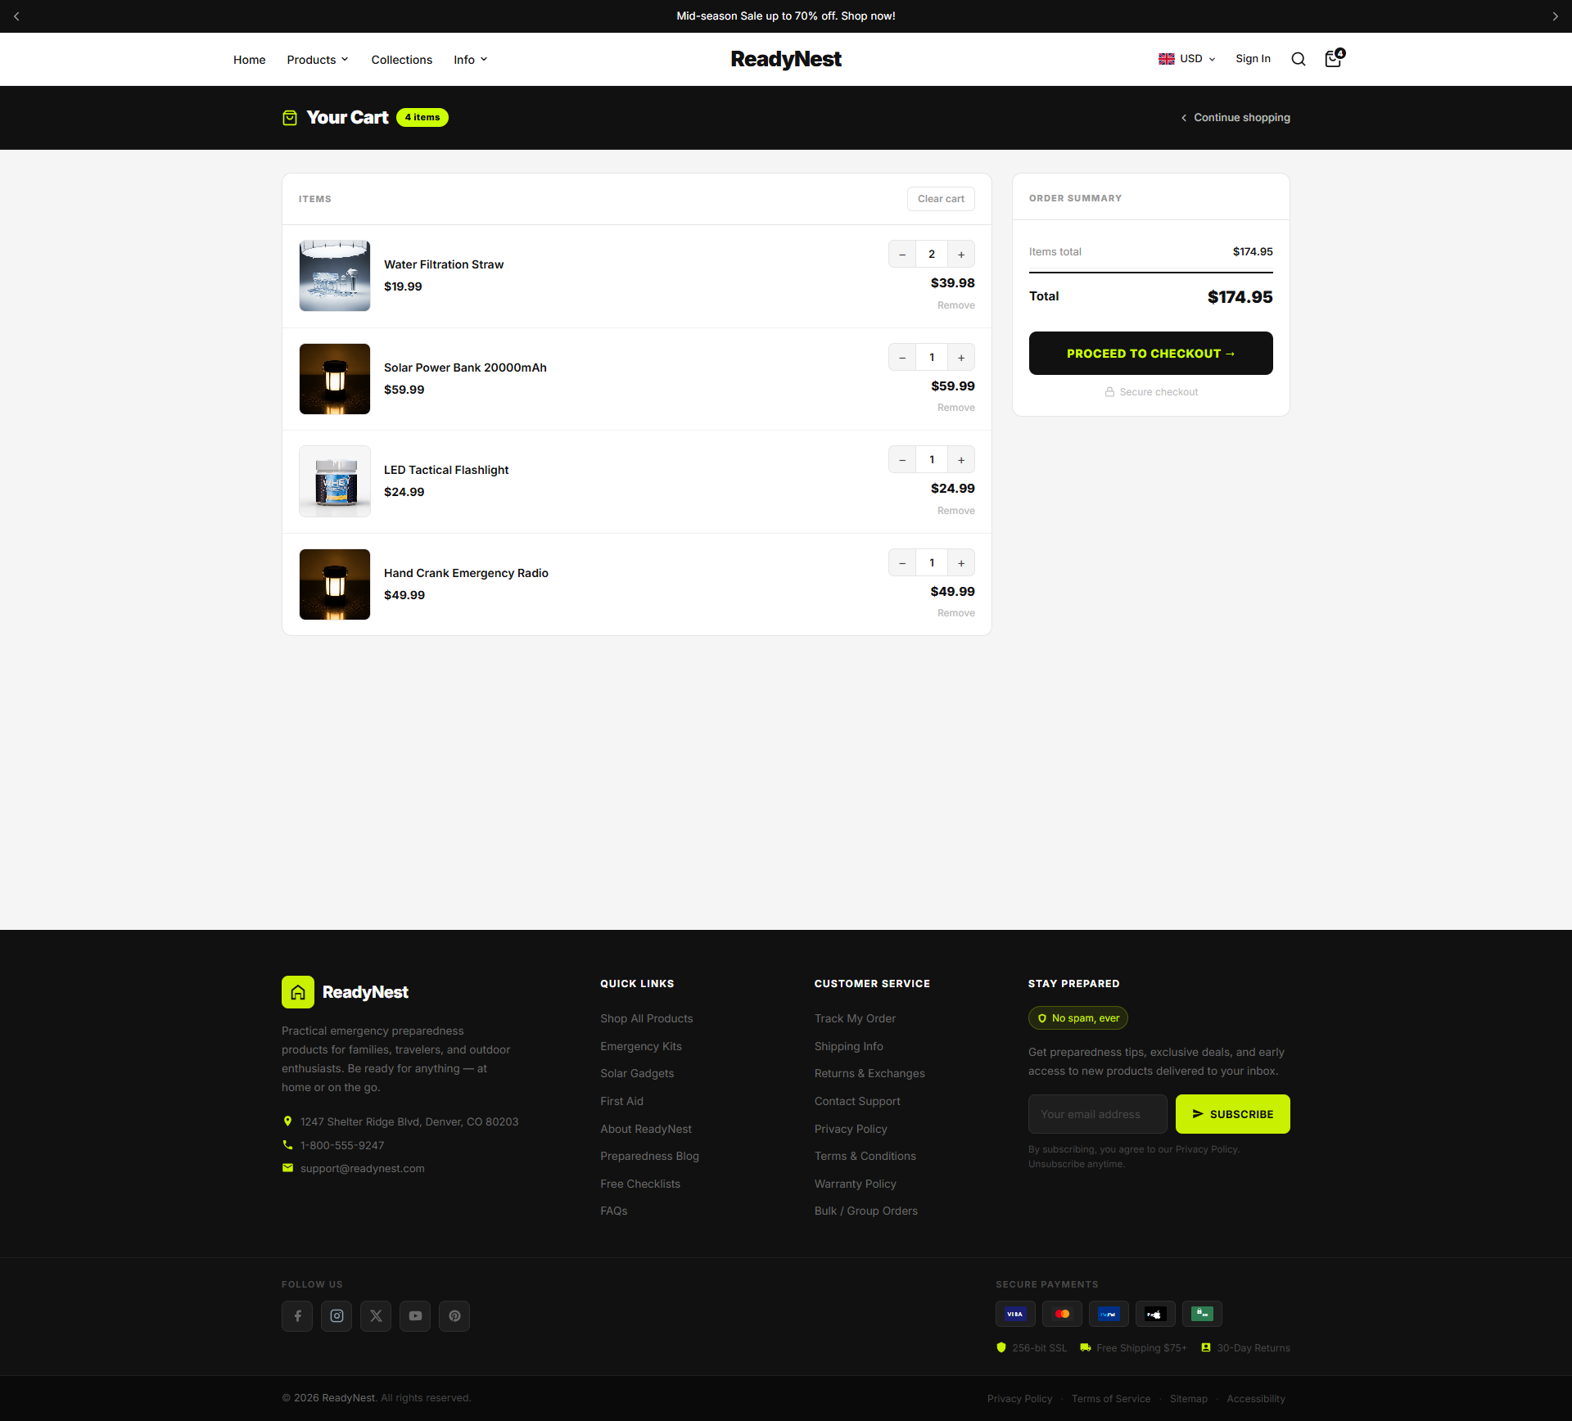Open Terms of Service bottom link
Viewport: 1572px width, 1421px height.
(1111, 1399)
